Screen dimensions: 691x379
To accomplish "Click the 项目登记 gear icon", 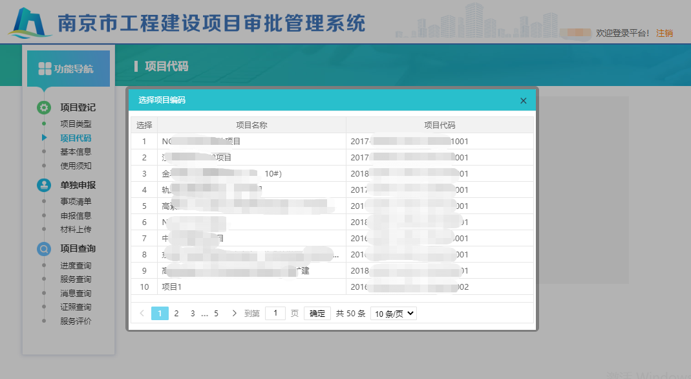I will pyautogui.click(x=43, y=108).
